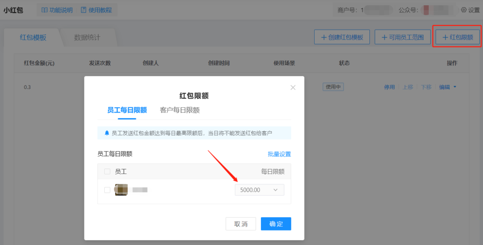This screenshot has height=245, width=483.
Task: Click 红包限额 button
Action: [x=458, y=37]
